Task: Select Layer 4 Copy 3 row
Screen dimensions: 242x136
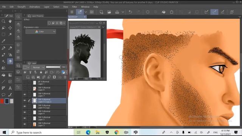Action: click(x=49, y=100)
